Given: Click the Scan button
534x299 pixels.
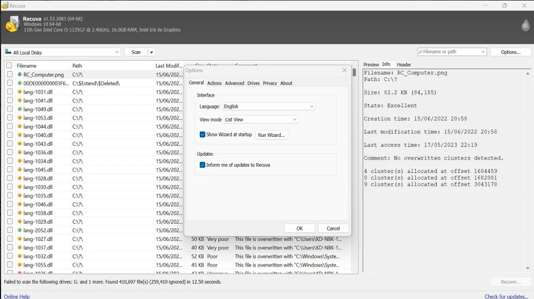Looking at the screenshot, I should tap(136, 52).
